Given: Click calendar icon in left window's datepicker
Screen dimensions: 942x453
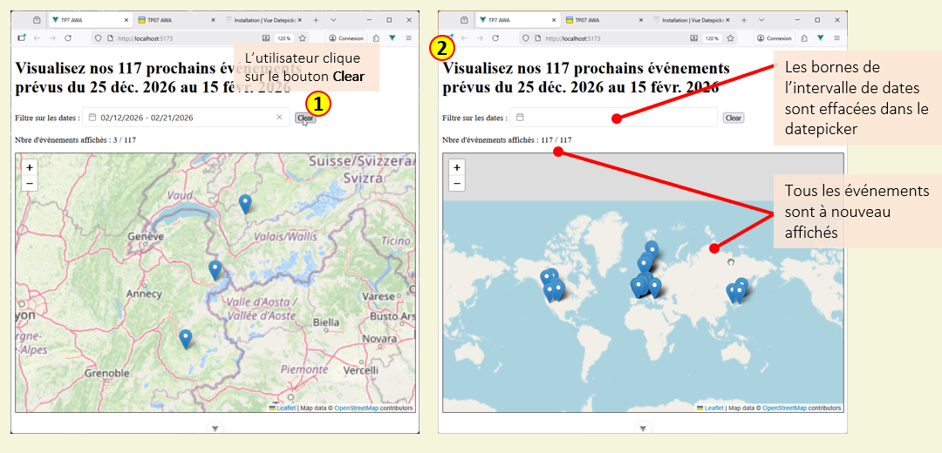Looking at the screenshot, I should (92, 118).
